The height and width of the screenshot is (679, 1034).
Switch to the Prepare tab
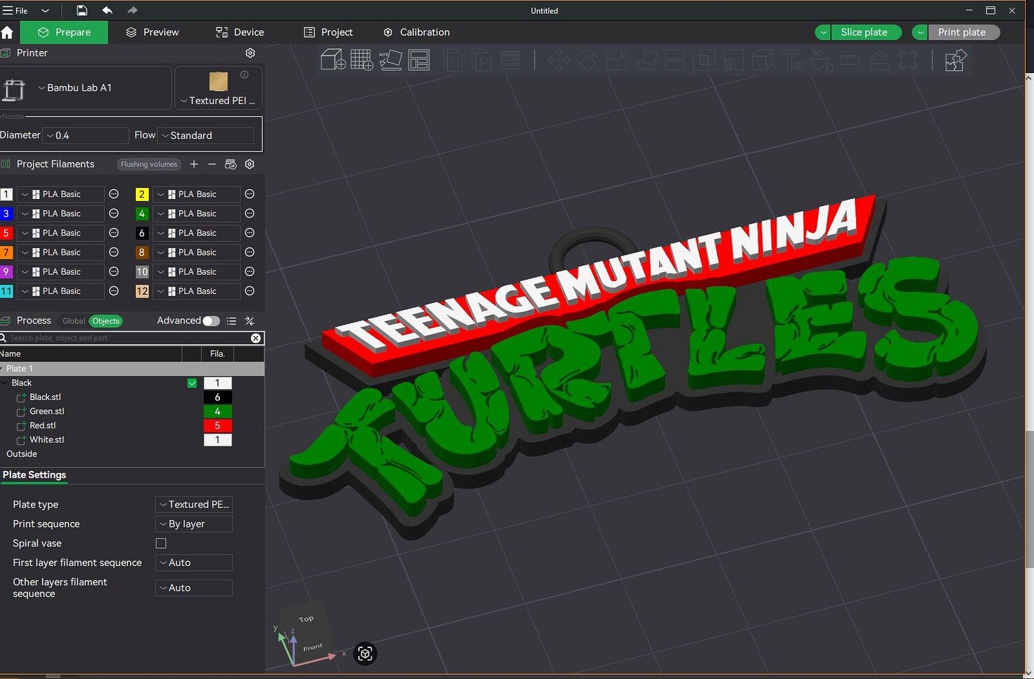64,32
